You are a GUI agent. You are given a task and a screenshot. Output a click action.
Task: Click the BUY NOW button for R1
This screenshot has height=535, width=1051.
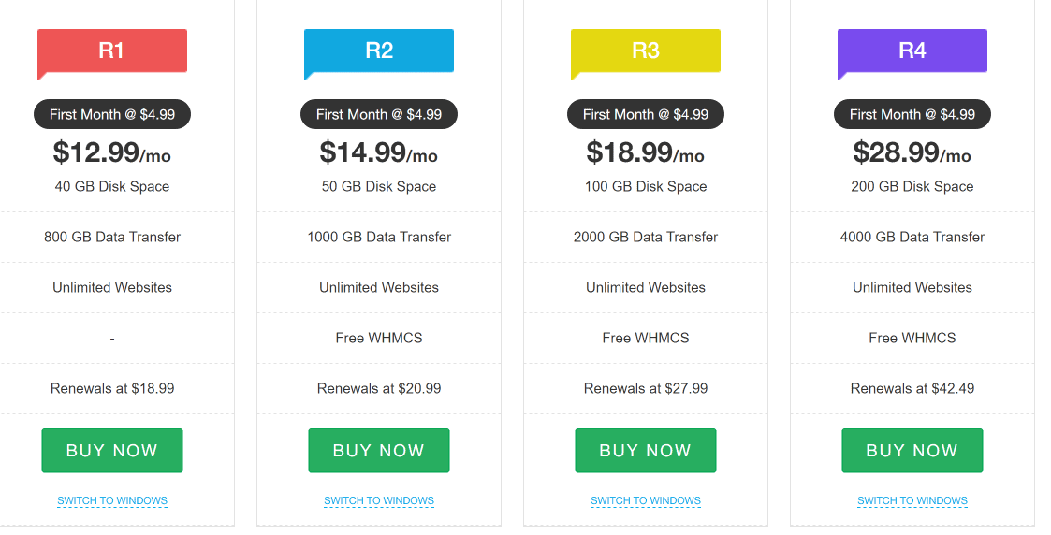click(x=112, y=451)
